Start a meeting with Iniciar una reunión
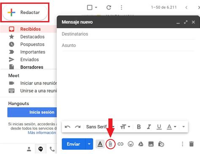The width and height of the screenshot is (200, 154). 38,83
